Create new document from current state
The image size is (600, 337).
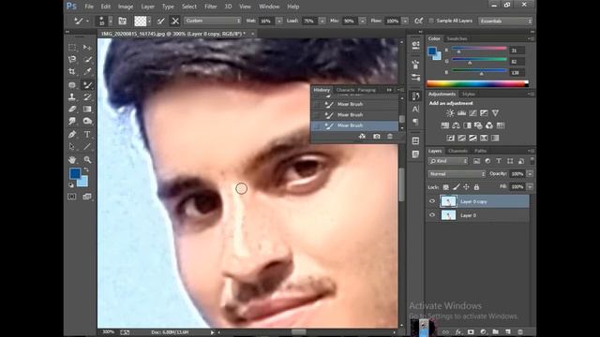click(362, 137)
